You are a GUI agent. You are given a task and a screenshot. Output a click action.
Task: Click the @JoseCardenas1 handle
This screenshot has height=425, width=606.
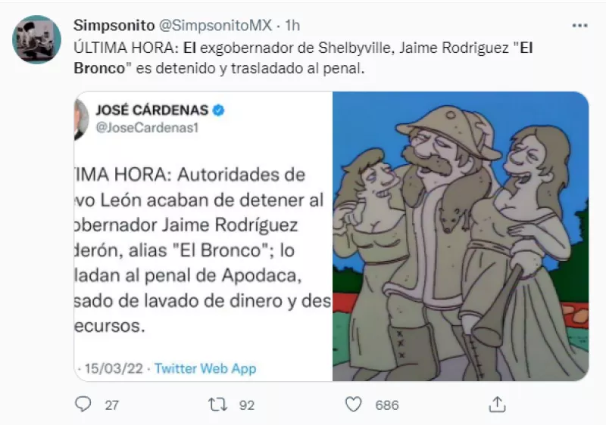[x=147, y=128]
